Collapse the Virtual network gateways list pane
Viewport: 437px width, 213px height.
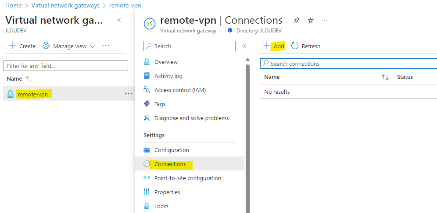click(x=119, y=20)
